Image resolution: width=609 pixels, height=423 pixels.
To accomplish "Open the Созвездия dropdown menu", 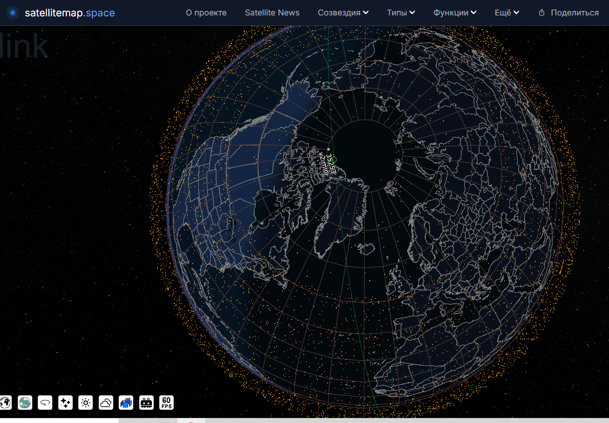I will 343,13.
